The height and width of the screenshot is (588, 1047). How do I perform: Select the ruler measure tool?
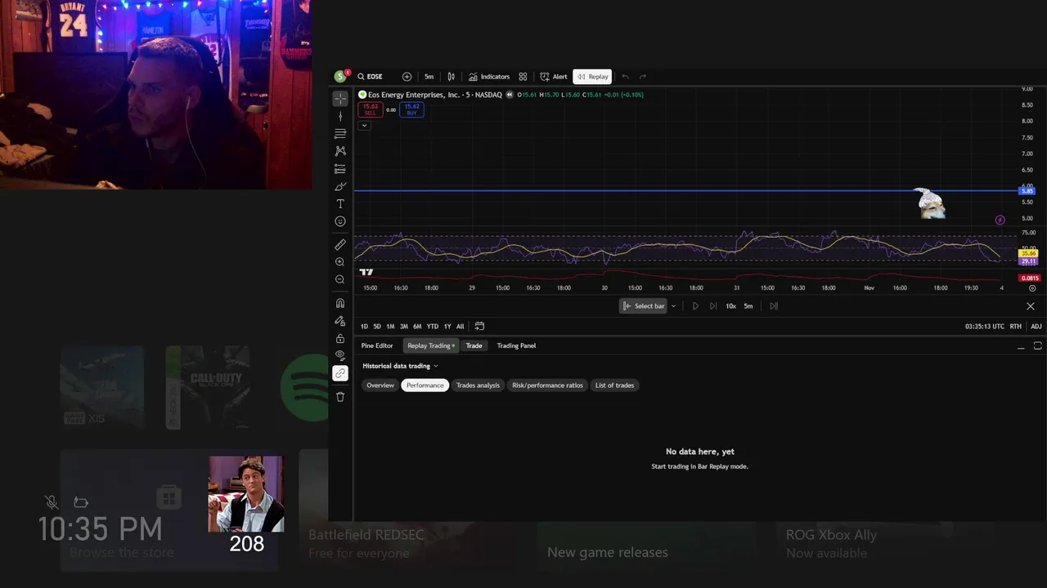[340, 245]
